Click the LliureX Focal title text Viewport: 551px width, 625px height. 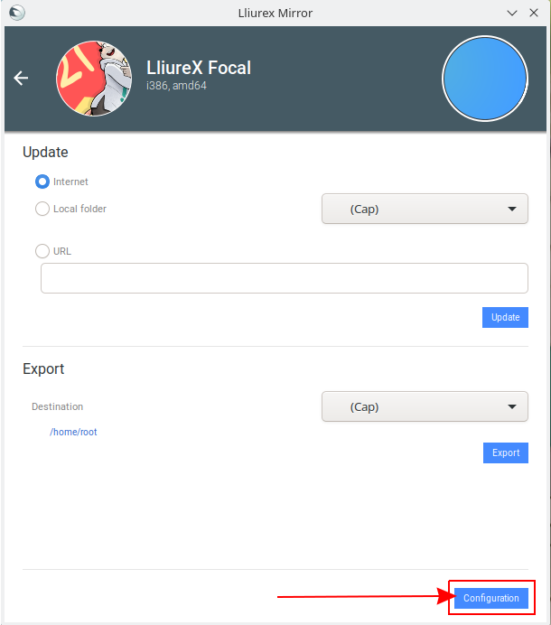coord(199,68)
